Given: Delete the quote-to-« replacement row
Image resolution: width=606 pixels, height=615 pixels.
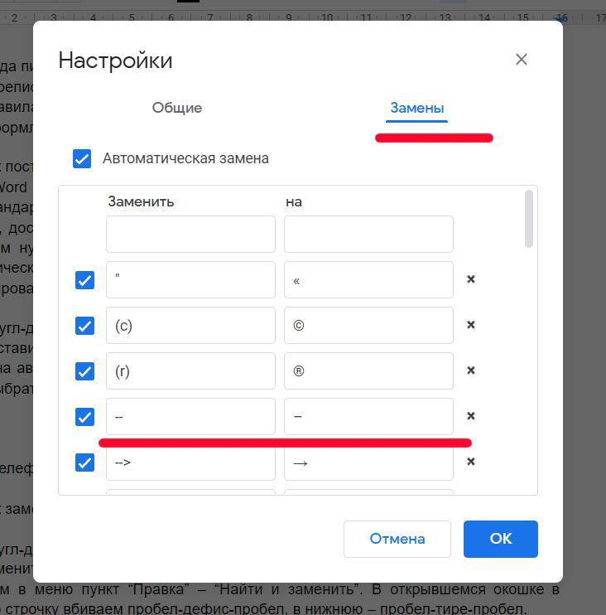Looking at the screenshot, I should tap(471, 279).
